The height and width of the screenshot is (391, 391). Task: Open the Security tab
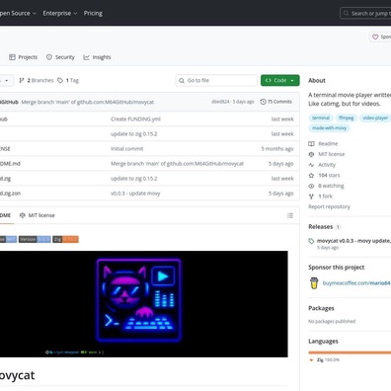coord(60,57)
